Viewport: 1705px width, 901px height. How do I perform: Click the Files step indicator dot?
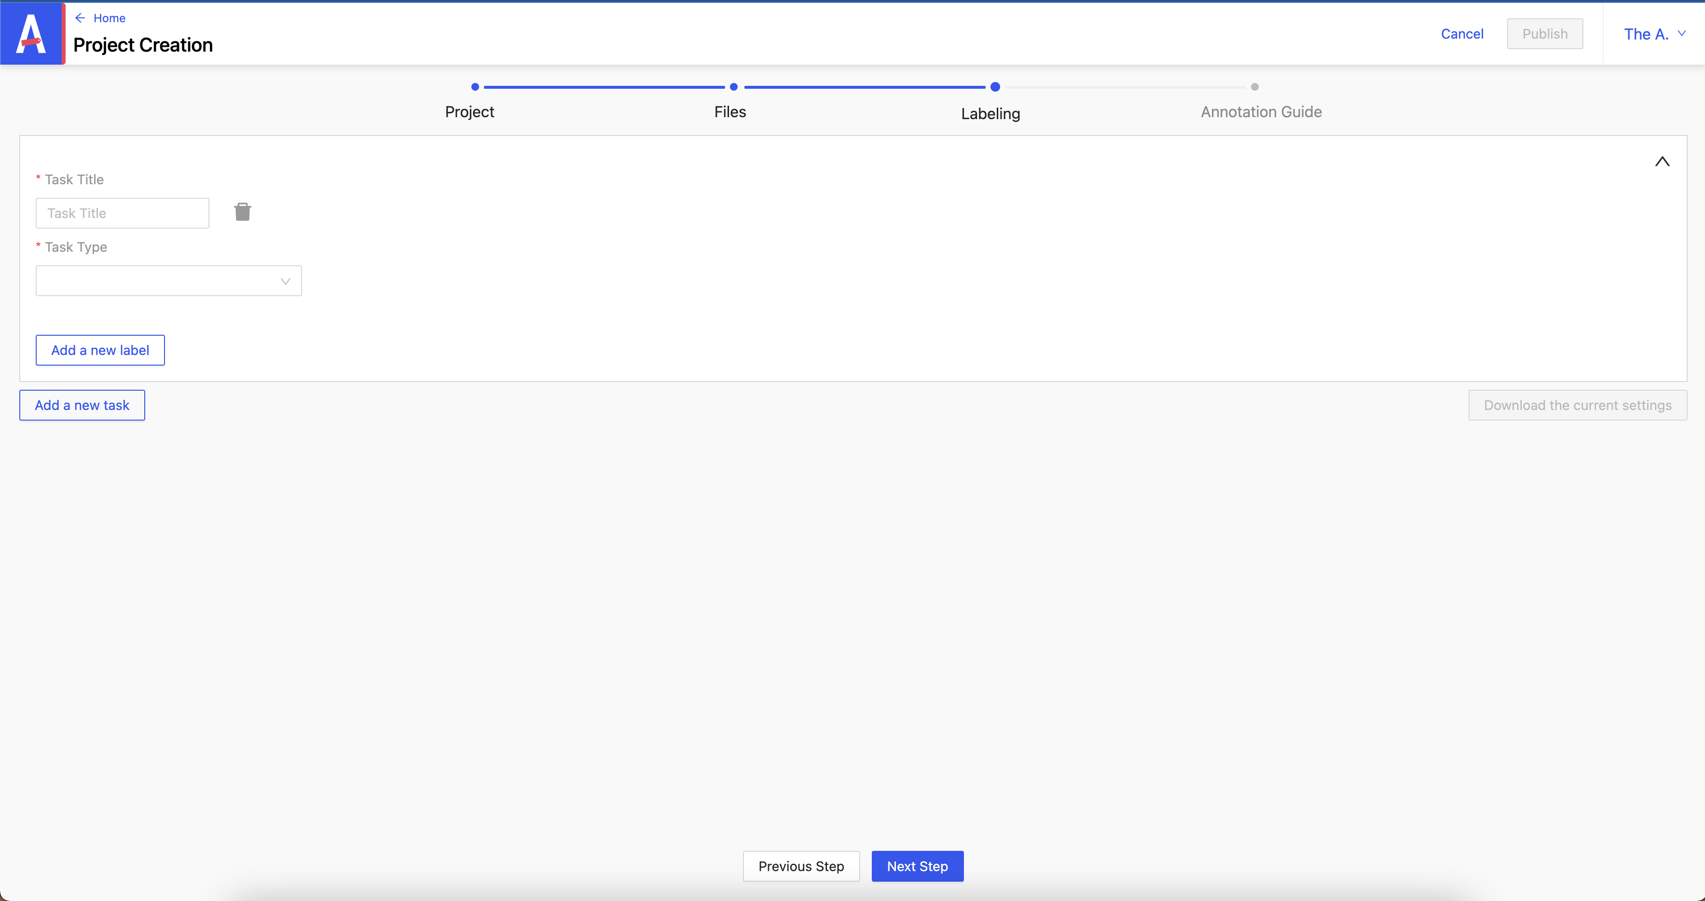734,87
